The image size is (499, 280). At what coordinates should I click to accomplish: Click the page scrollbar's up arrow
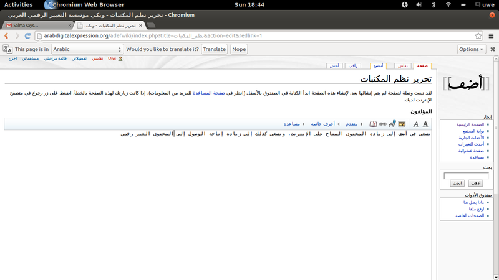[496, 58]
